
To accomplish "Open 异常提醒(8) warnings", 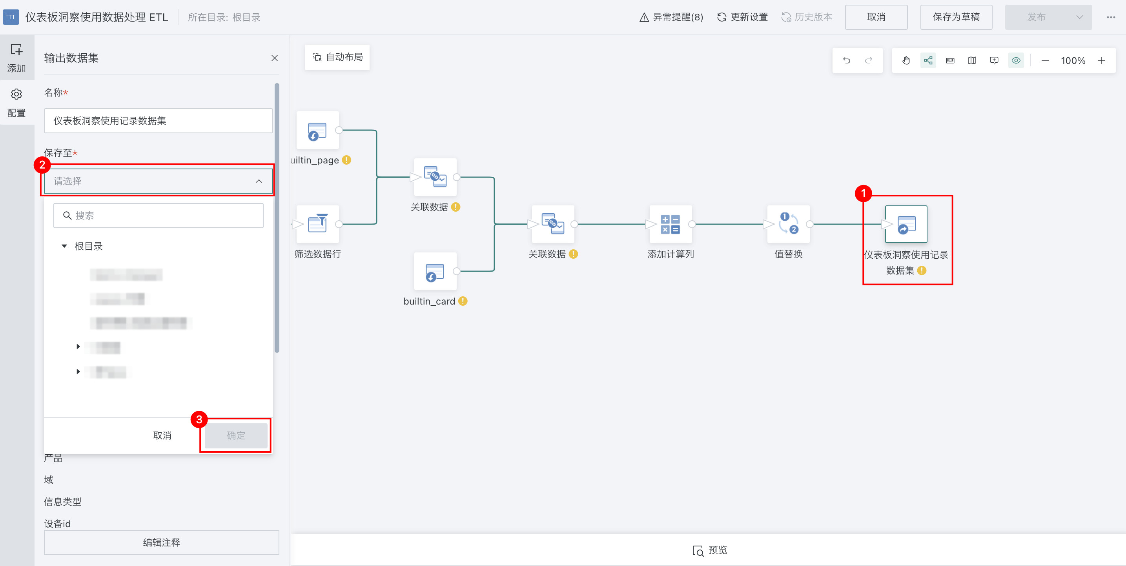I will coord(671,18).
